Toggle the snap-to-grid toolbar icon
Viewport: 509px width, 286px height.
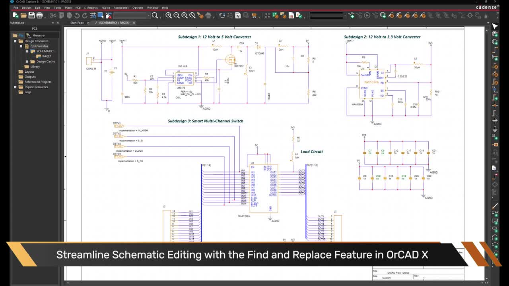(x=93, y=15)
